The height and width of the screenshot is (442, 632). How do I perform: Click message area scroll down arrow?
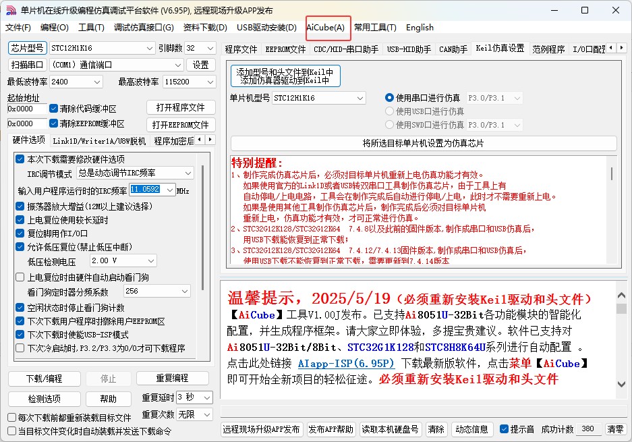tap(621, 384)
